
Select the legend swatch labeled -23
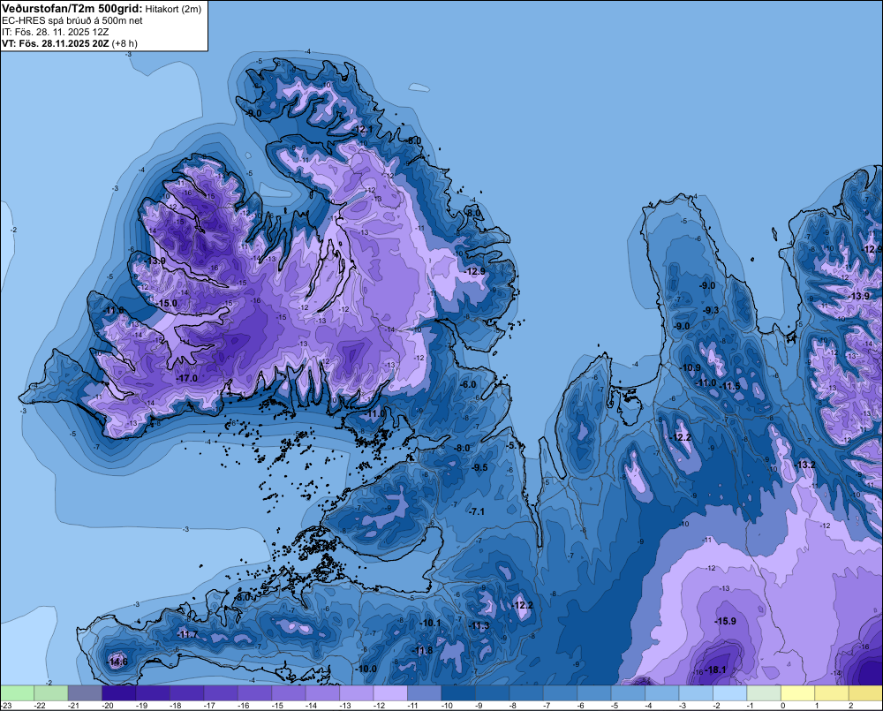[x=17, y=692]
